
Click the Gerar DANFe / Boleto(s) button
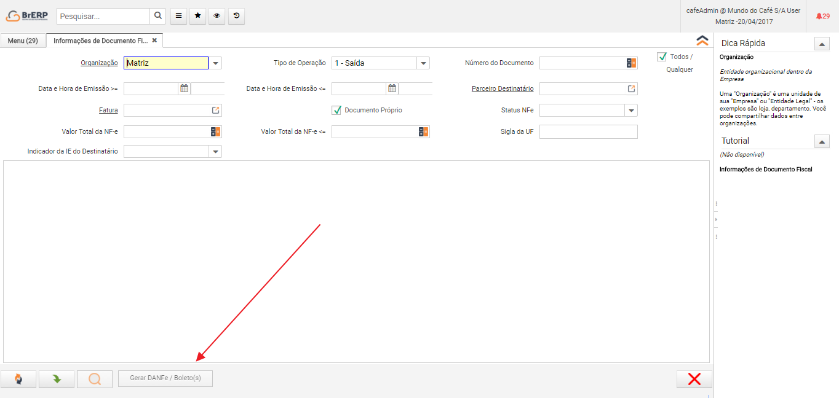[165, 378]
